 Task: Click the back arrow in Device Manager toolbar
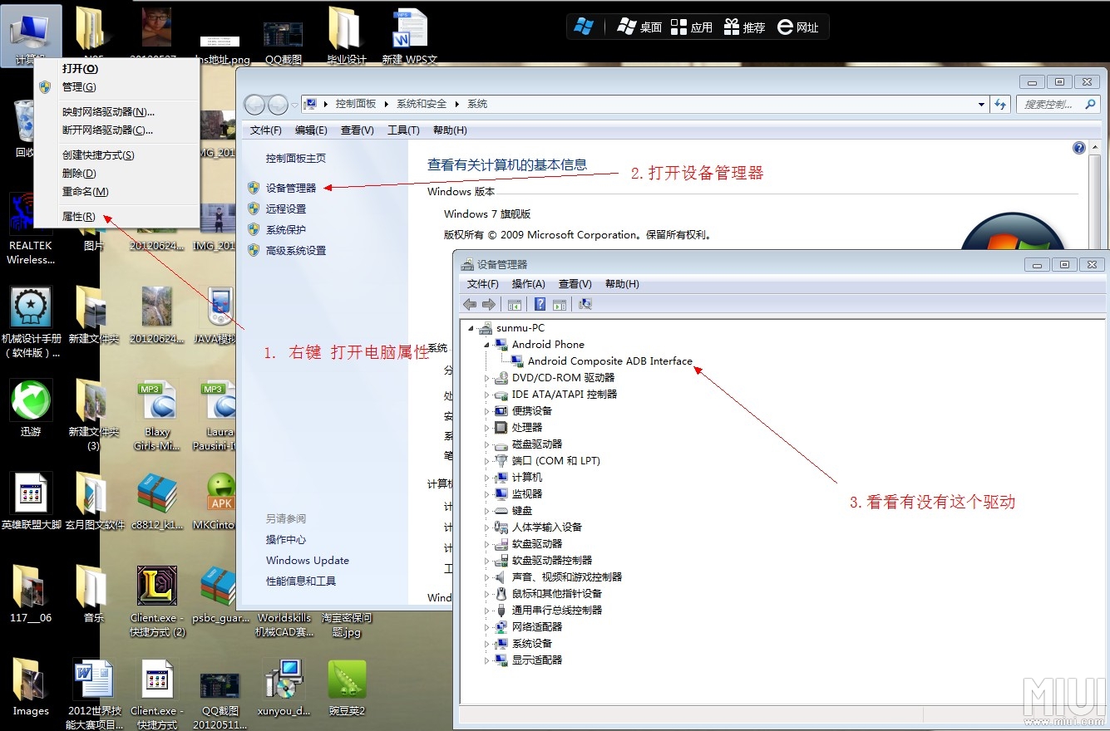(x=469, y=304)
